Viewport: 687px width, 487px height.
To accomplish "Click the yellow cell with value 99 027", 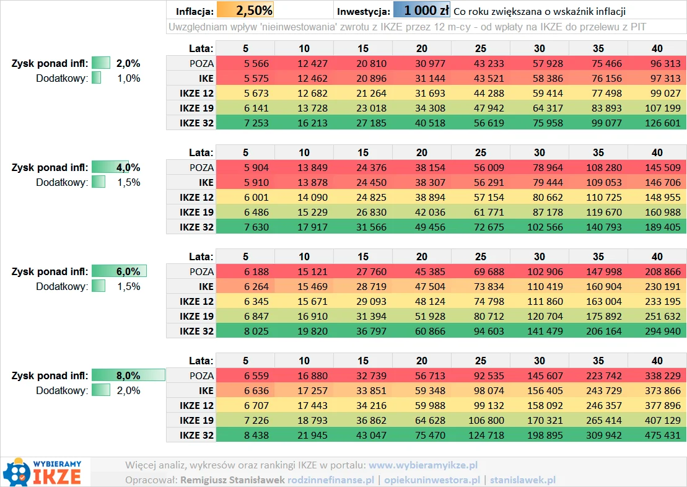I will [657, 93].
